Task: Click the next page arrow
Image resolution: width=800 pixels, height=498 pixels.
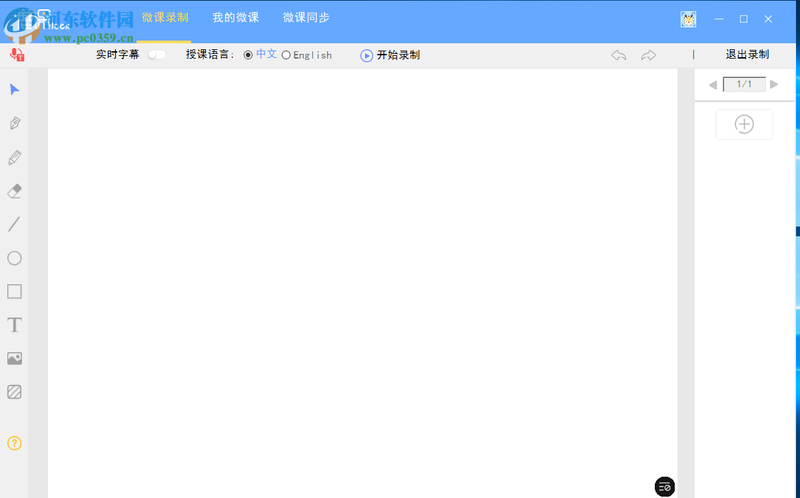Action: tap(774, 85)
